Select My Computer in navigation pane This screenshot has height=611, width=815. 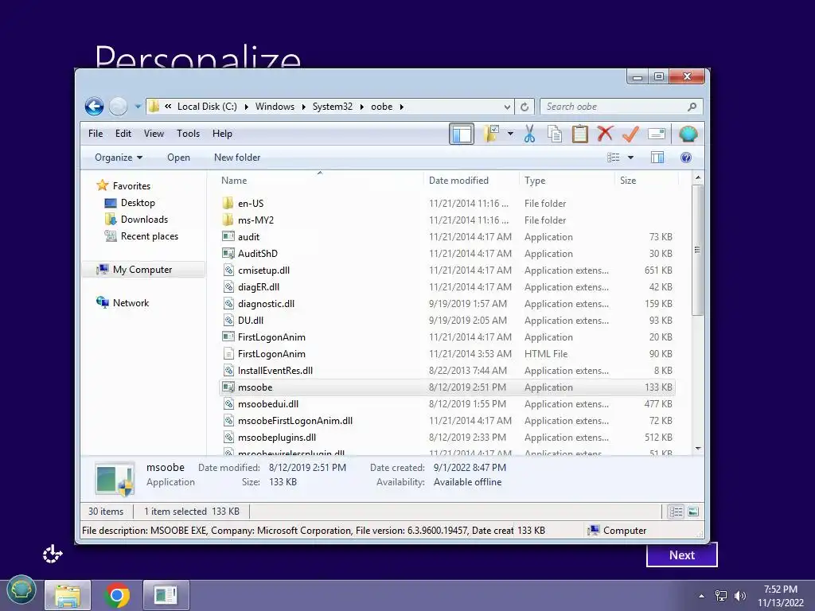coord(142,270)
